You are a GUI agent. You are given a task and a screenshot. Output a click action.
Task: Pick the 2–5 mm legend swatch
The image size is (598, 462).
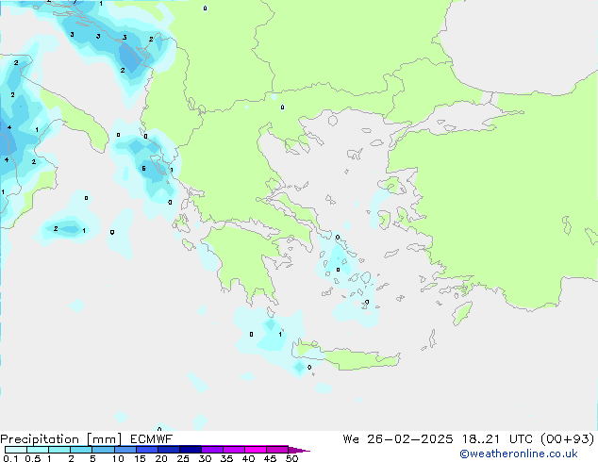[81, 450]
